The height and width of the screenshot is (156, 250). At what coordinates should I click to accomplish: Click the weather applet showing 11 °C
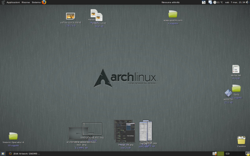coord(218,2)
